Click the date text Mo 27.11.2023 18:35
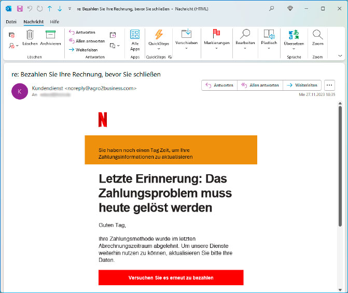The image size is (348, 293). [317, 94]
